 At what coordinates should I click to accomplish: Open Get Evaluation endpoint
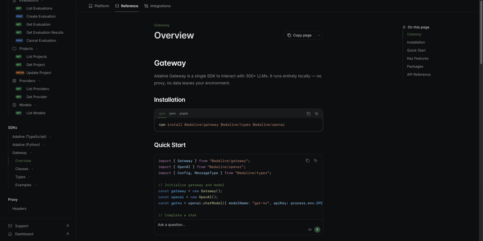(38, 25)
